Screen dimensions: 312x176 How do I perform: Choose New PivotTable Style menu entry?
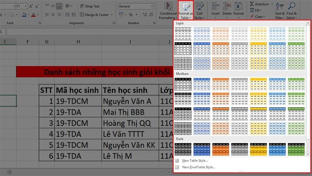(199, 167)
